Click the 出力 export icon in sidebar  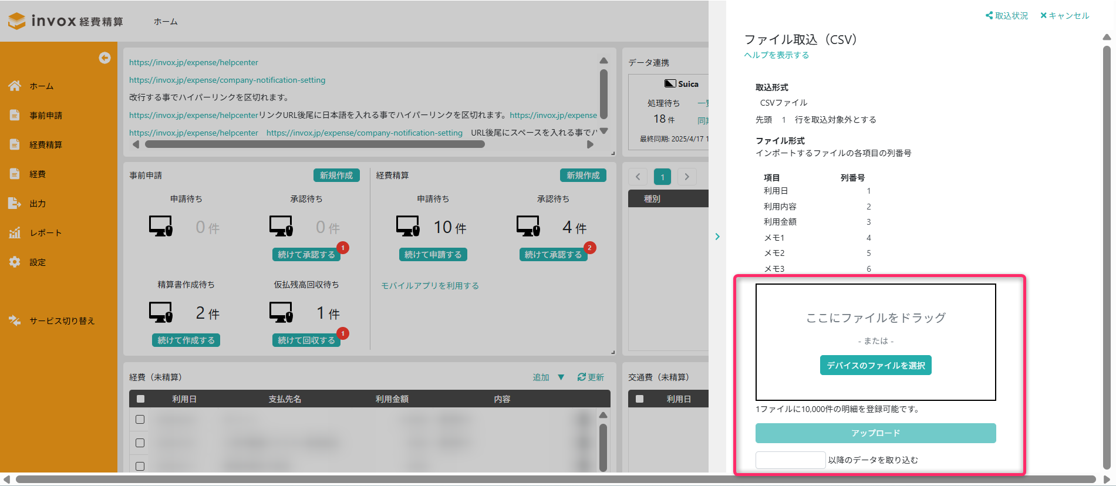(x=15, y=203)
